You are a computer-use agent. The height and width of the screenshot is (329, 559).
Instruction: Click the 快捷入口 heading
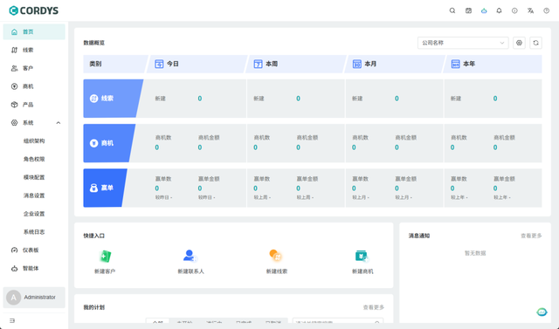(x=94, y=236)
